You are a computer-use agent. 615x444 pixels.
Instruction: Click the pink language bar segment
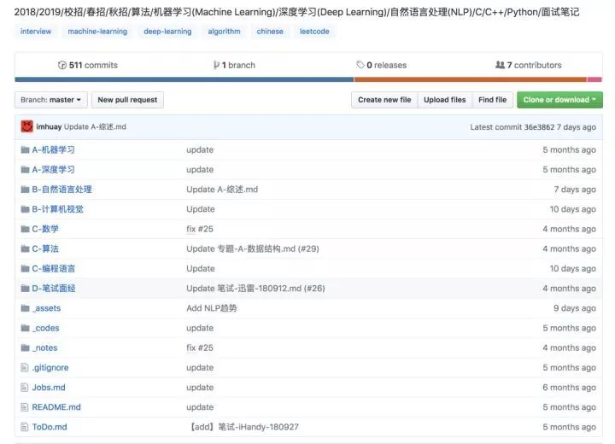[594, 79]
